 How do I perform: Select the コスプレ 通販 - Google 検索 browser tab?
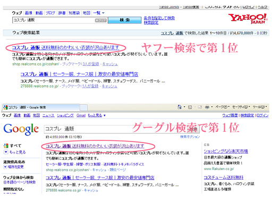pyautogui.click(x=41, y=107)
